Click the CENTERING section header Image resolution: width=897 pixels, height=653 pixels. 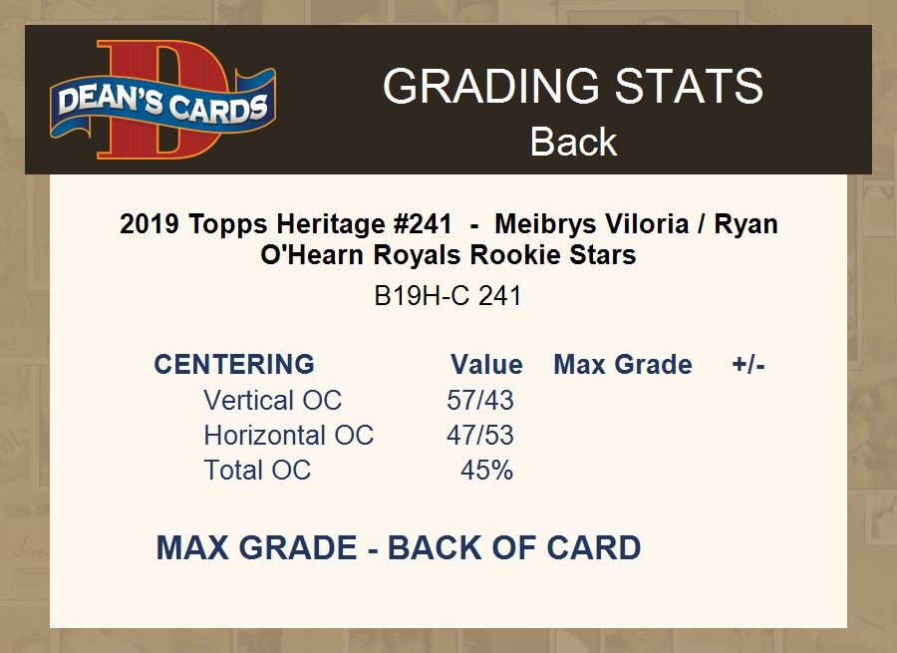tap(234, 364)
